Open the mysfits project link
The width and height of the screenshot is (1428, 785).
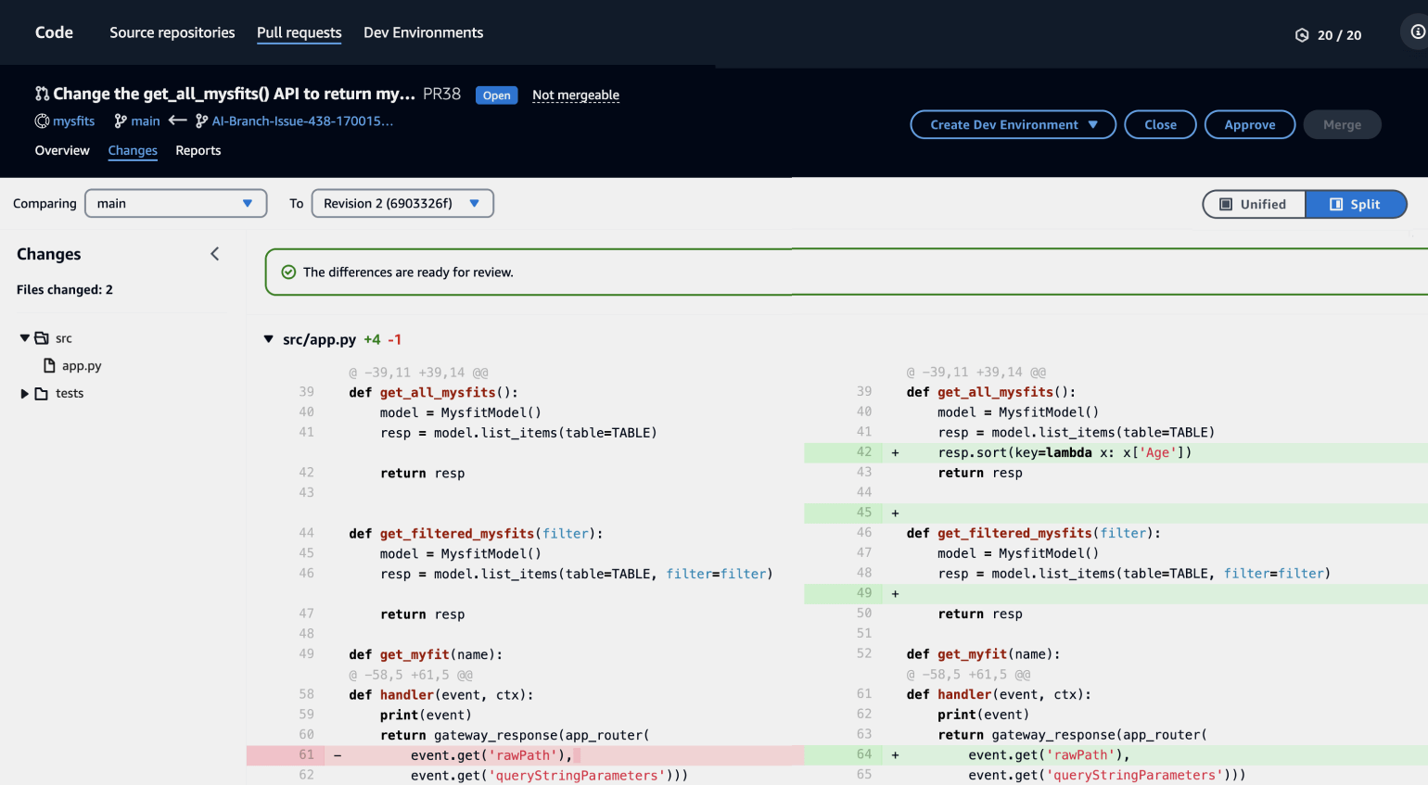pyautogui.click(x=74, y=121)
